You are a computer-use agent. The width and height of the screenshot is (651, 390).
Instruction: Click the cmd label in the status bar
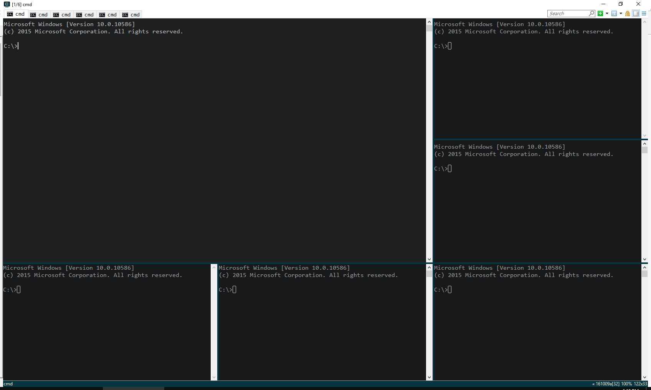coord(8,384)
